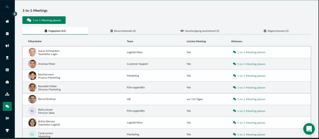Click the green 1-to-1-Meeting planen button

point(44,20)
